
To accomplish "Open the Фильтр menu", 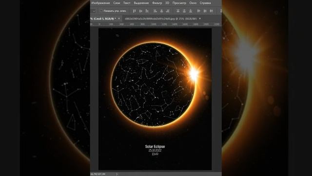I will (x=157, y=3).
